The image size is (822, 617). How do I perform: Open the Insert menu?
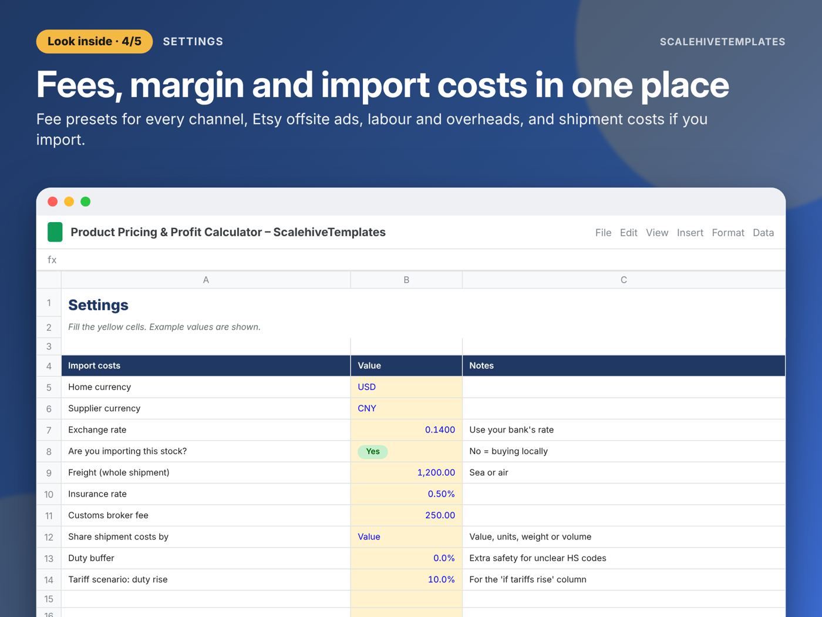(x=690, y=233)
